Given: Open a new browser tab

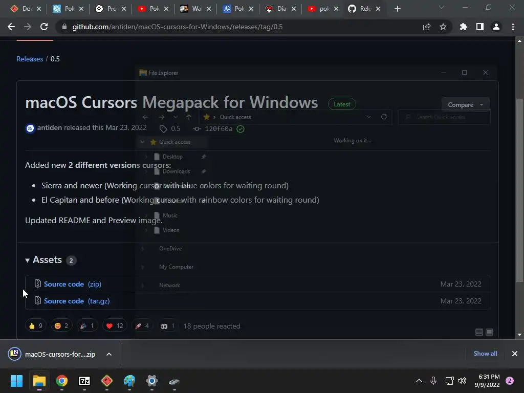Looking at the screenshot, I should [x=397, y=9].
